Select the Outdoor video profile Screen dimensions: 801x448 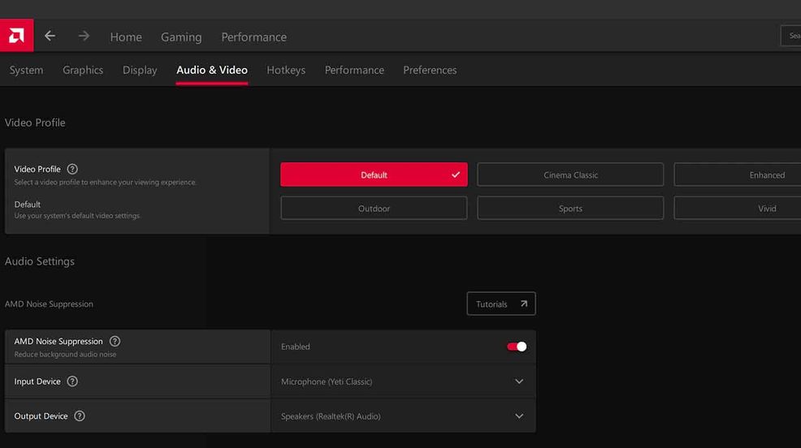point(374,209)
